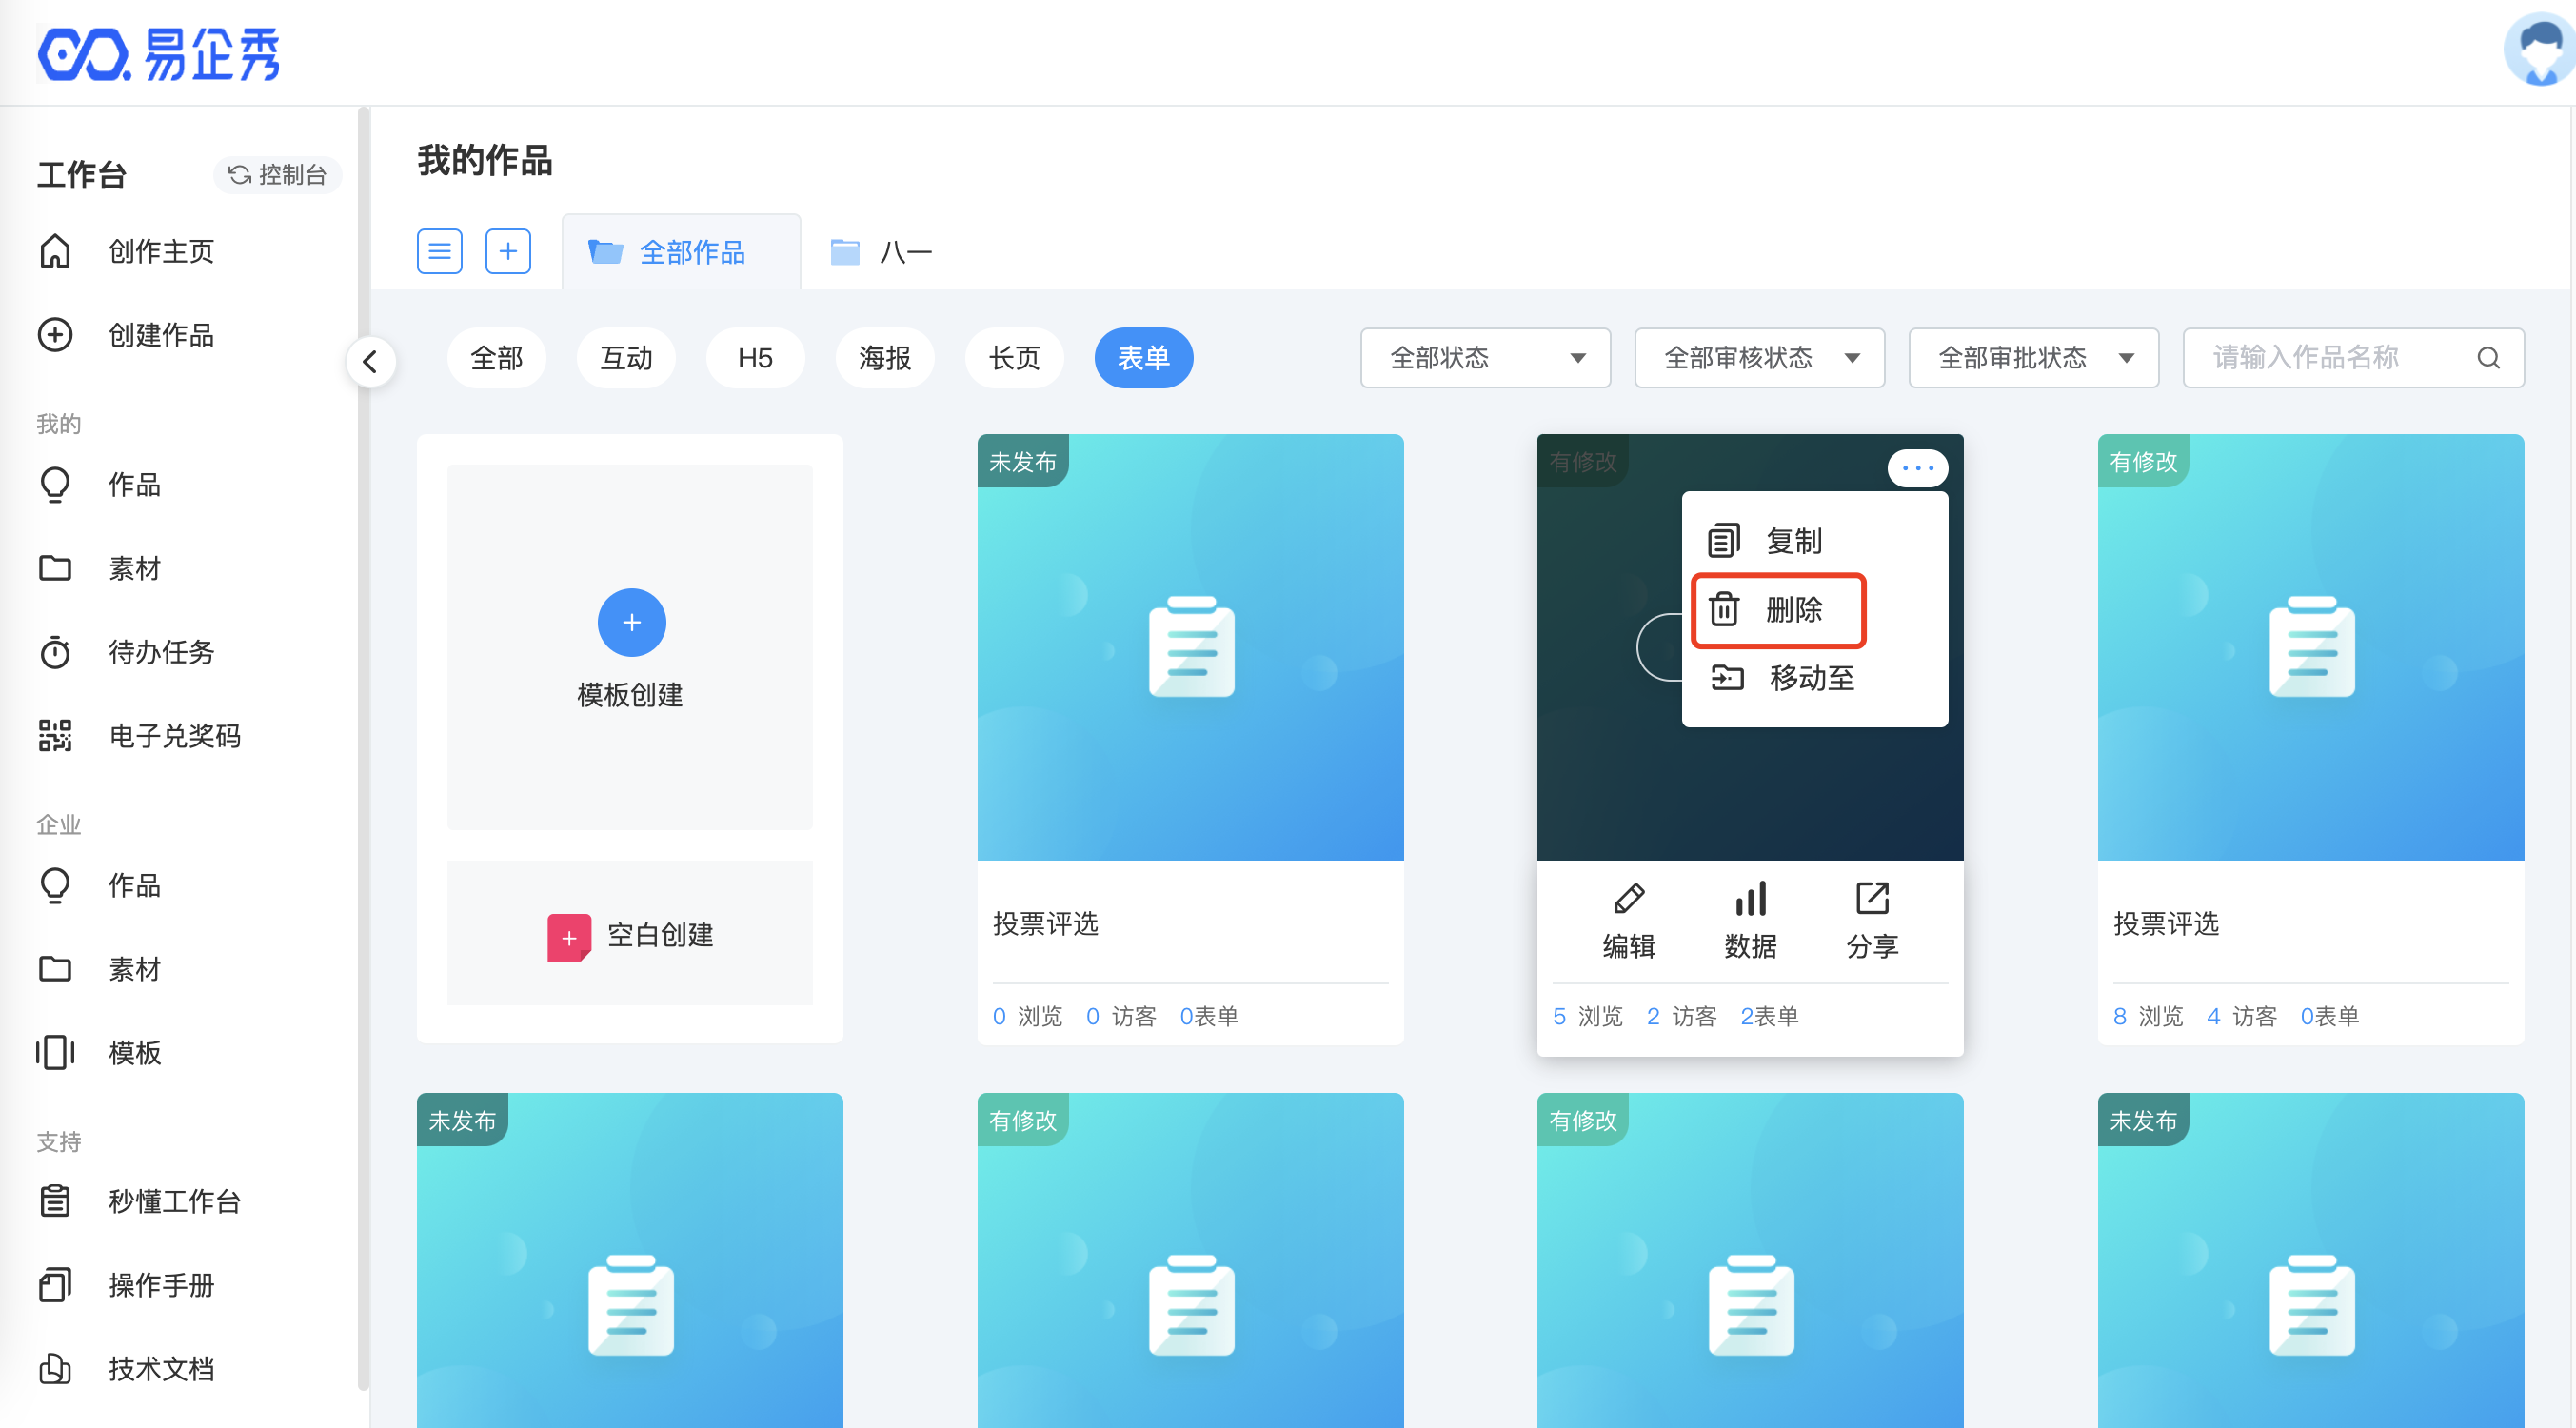Click the add folder plus icon
Screen dimensions: 2576x1428
pyautogui.click(x=508, y=251)
